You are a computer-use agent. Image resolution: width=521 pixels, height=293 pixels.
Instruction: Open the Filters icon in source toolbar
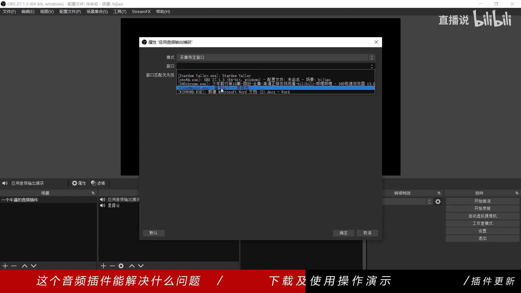pyautogui.click(x=94, y=183)
